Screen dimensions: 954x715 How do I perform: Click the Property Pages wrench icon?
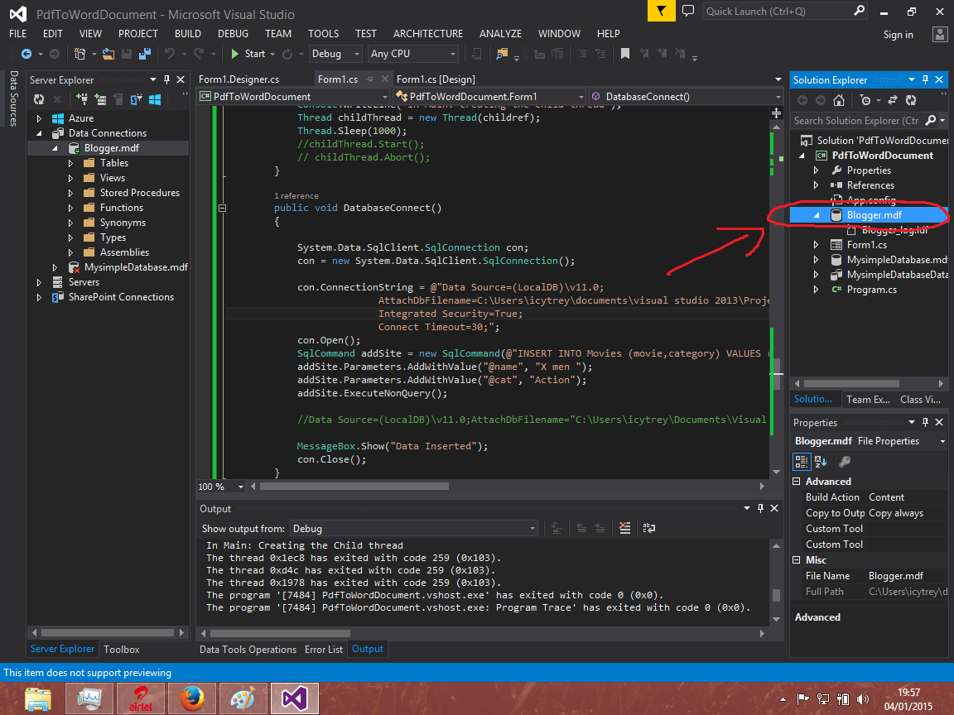pyautogui.click(x=845, y=462)
